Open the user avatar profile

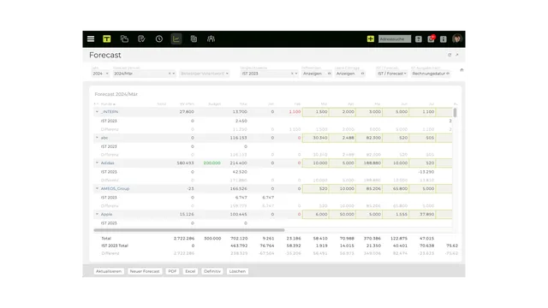point(456,38)
